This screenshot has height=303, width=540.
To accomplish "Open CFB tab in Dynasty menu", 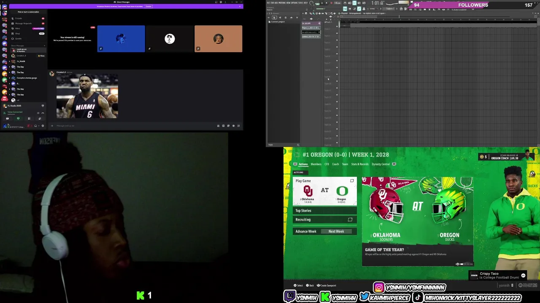I will point(327,164).
